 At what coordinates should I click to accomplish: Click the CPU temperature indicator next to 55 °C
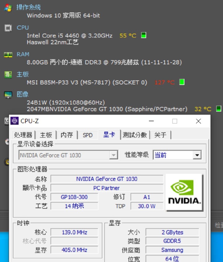[x=144, y=35]
